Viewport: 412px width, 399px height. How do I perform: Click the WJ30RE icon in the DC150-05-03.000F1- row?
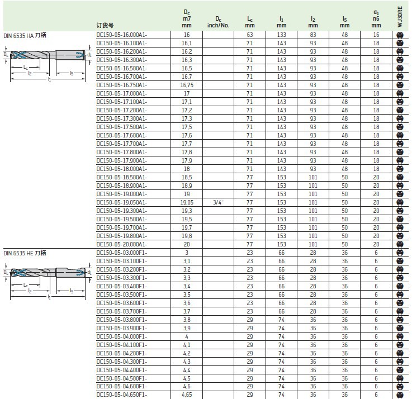(x=399, y=253)
